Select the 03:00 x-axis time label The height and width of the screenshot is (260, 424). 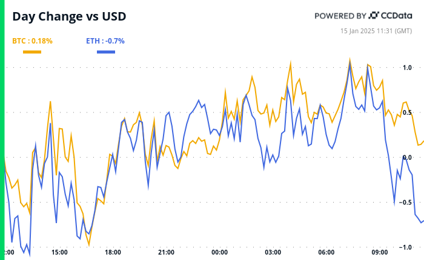point(273,252)
